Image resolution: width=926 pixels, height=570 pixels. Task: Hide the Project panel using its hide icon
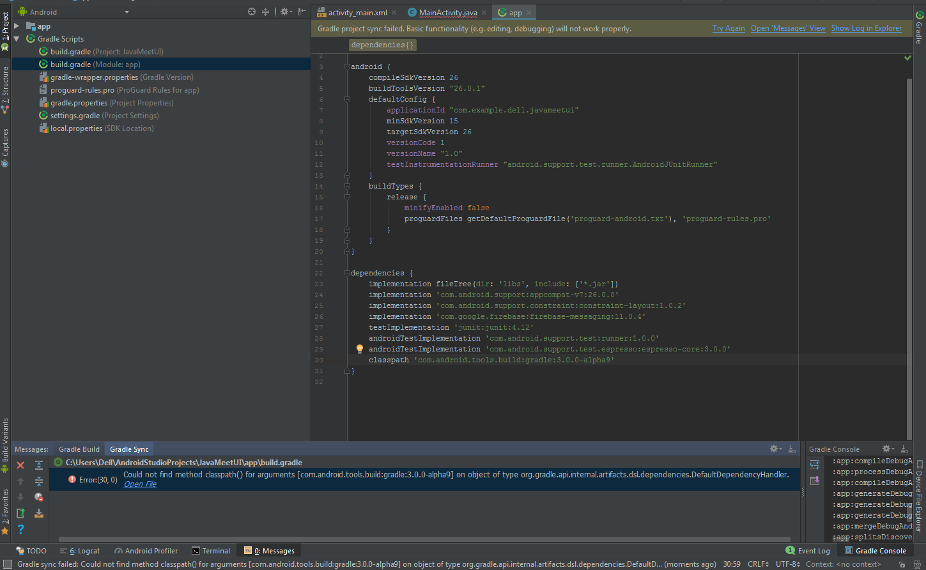[x=302, y=12]
